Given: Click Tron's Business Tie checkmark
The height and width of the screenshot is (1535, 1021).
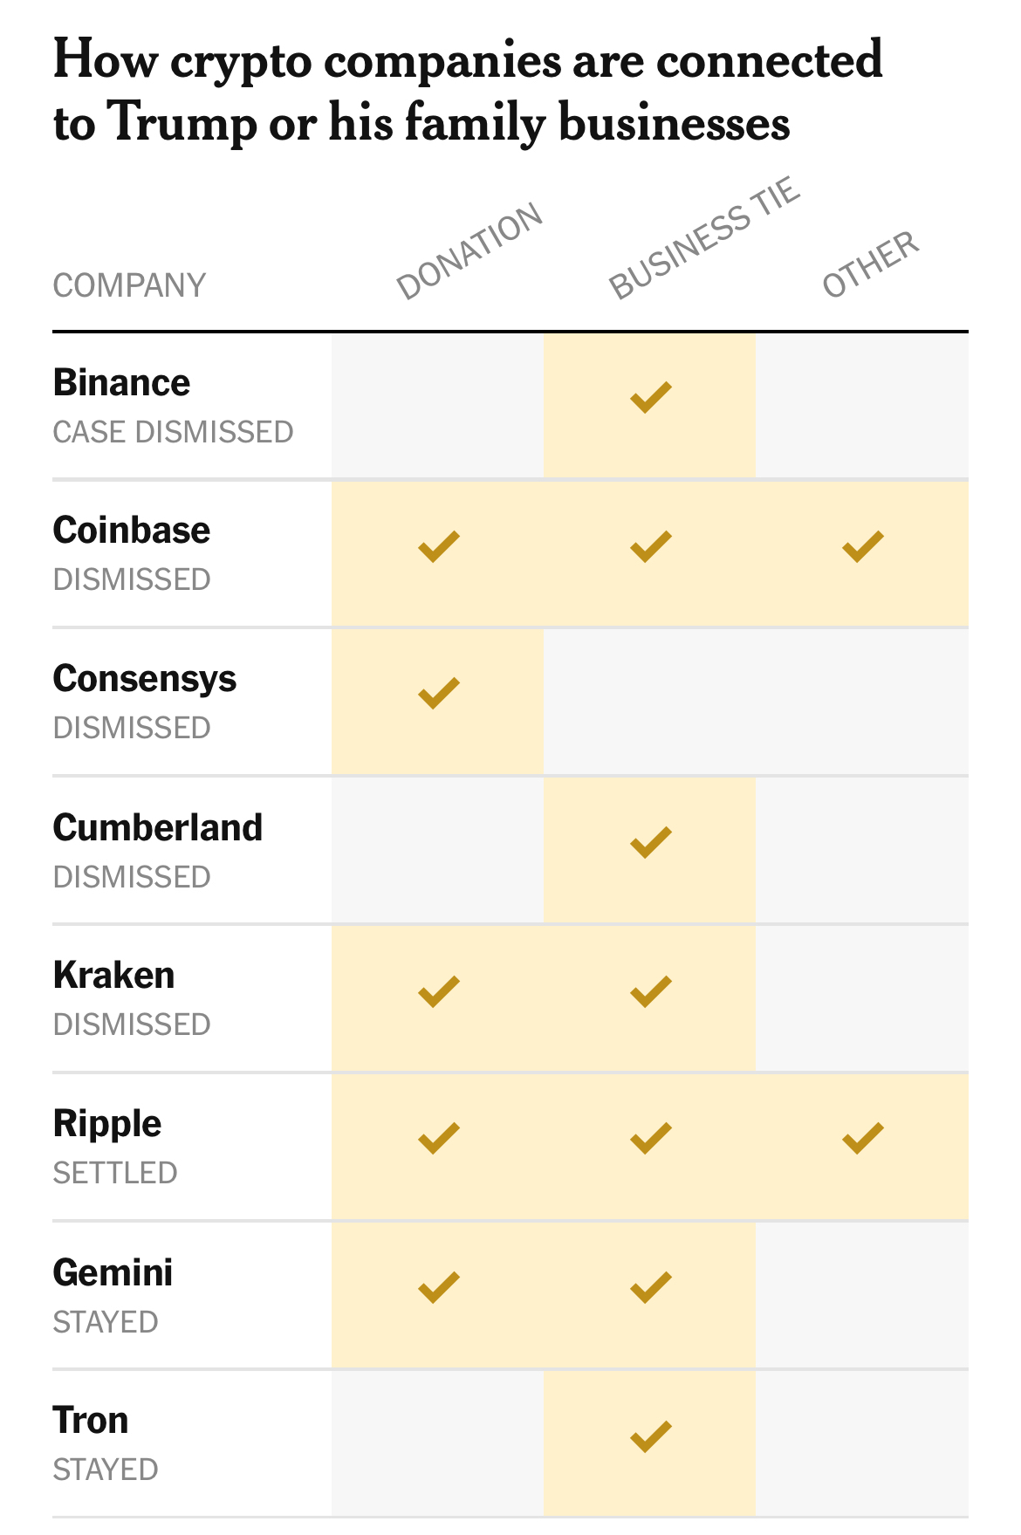Looking at the screenshot, I should [650, 1436].
